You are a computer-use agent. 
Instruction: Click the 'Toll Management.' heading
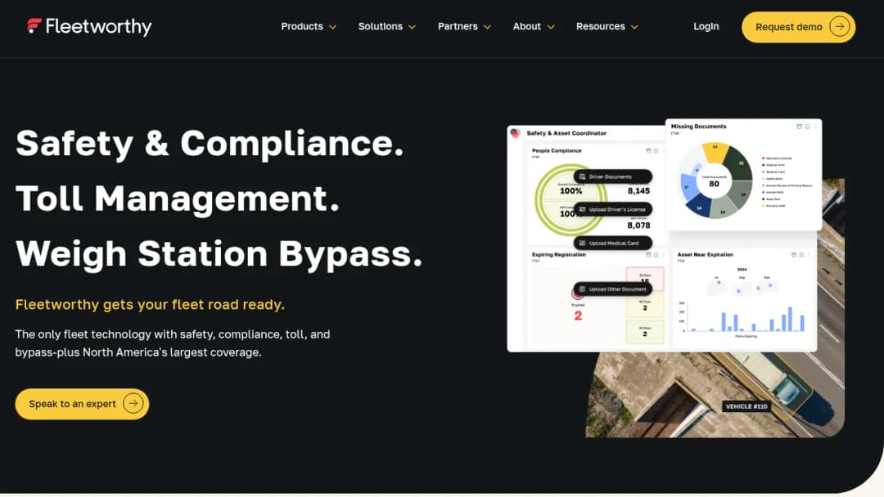coord(178,199)
